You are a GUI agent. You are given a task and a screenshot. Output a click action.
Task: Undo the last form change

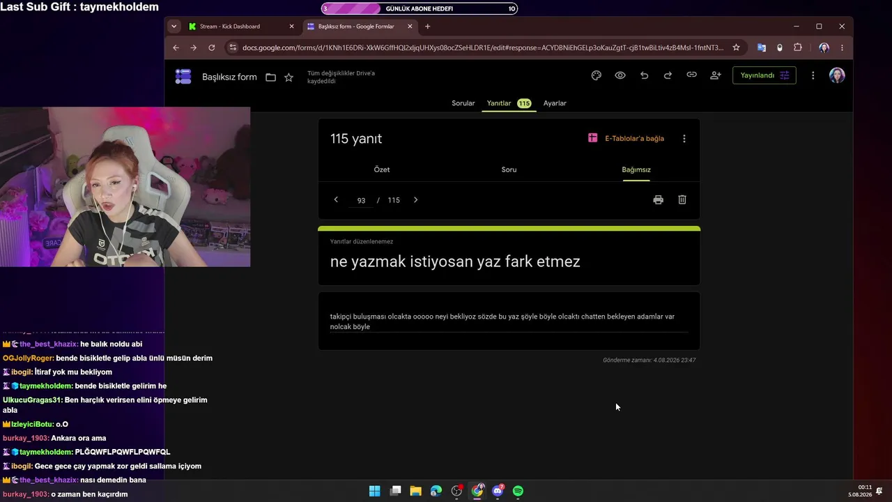tap(644, 75)
